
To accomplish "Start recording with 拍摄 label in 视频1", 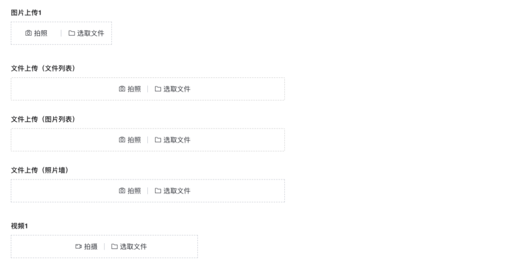I will pos(91,247).
